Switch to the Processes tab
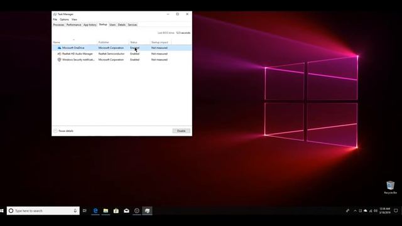402x226 pixels. [58, 25]
